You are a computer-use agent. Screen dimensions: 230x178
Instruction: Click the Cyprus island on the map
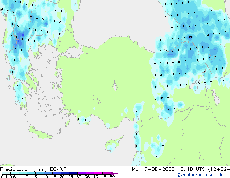113,144
